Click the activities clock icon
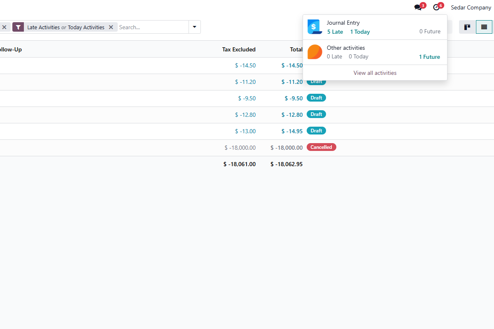494x329 pixels. click(x=436, y=7)
